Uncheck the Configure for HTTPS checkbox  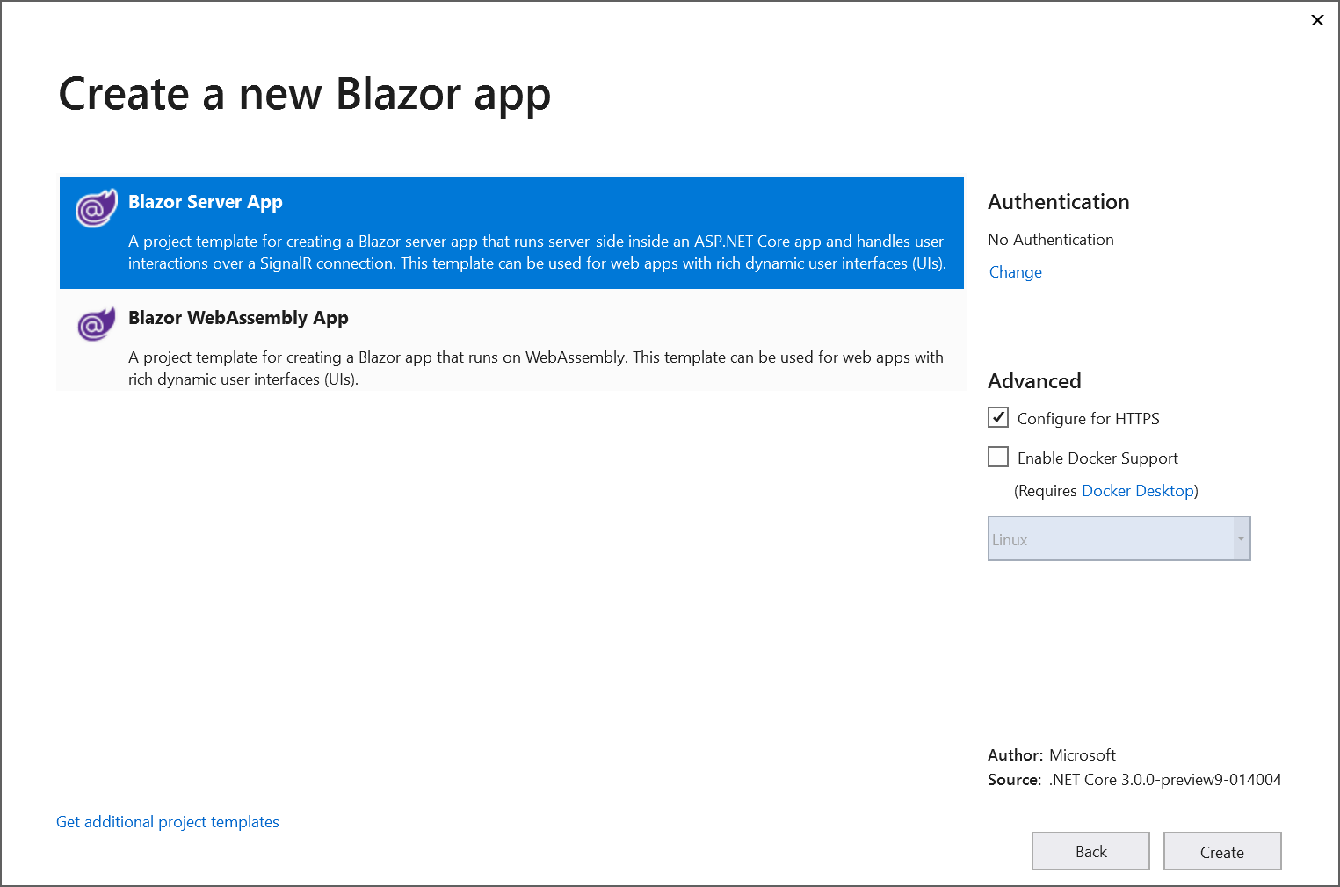tap(998, 417)
